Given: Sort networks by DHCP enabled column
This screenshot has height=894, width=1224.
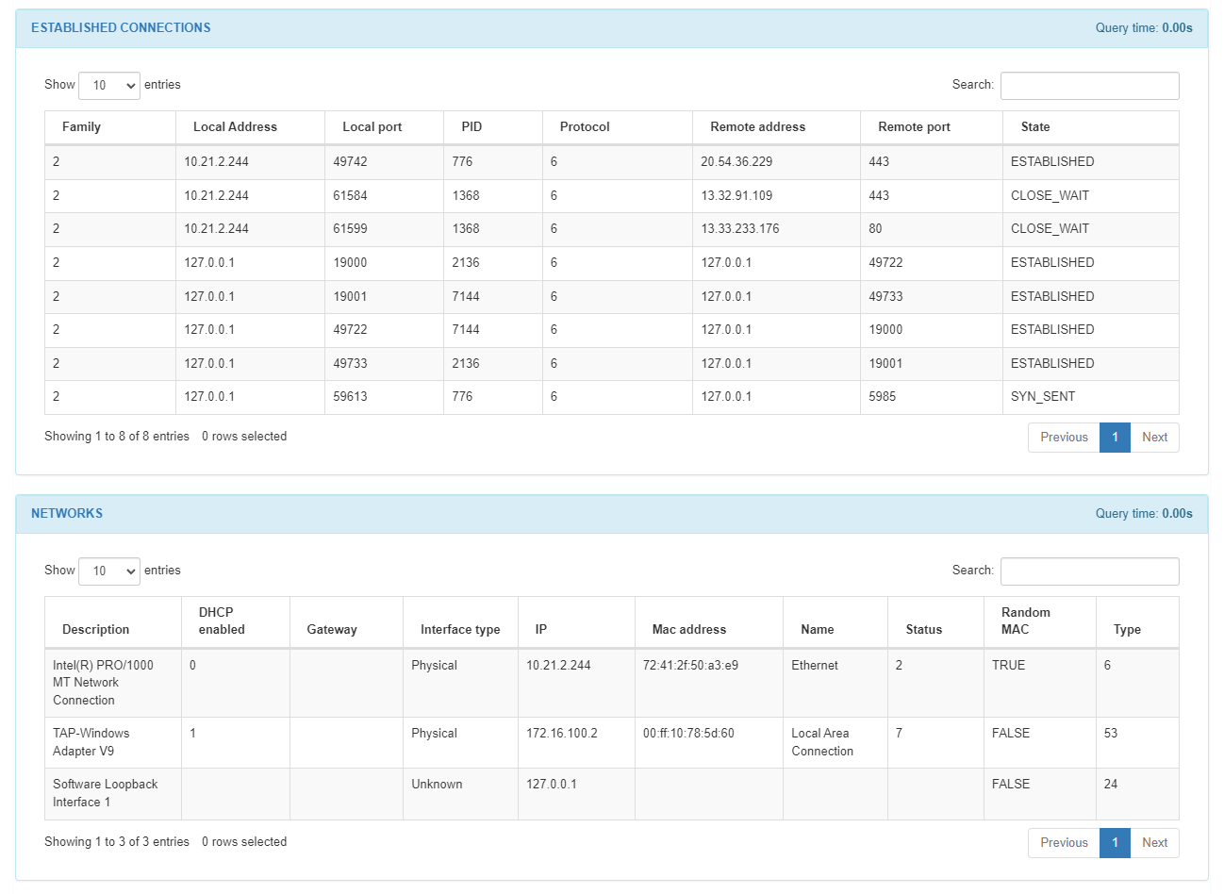Looking at the screenshot, I should 222,621.
